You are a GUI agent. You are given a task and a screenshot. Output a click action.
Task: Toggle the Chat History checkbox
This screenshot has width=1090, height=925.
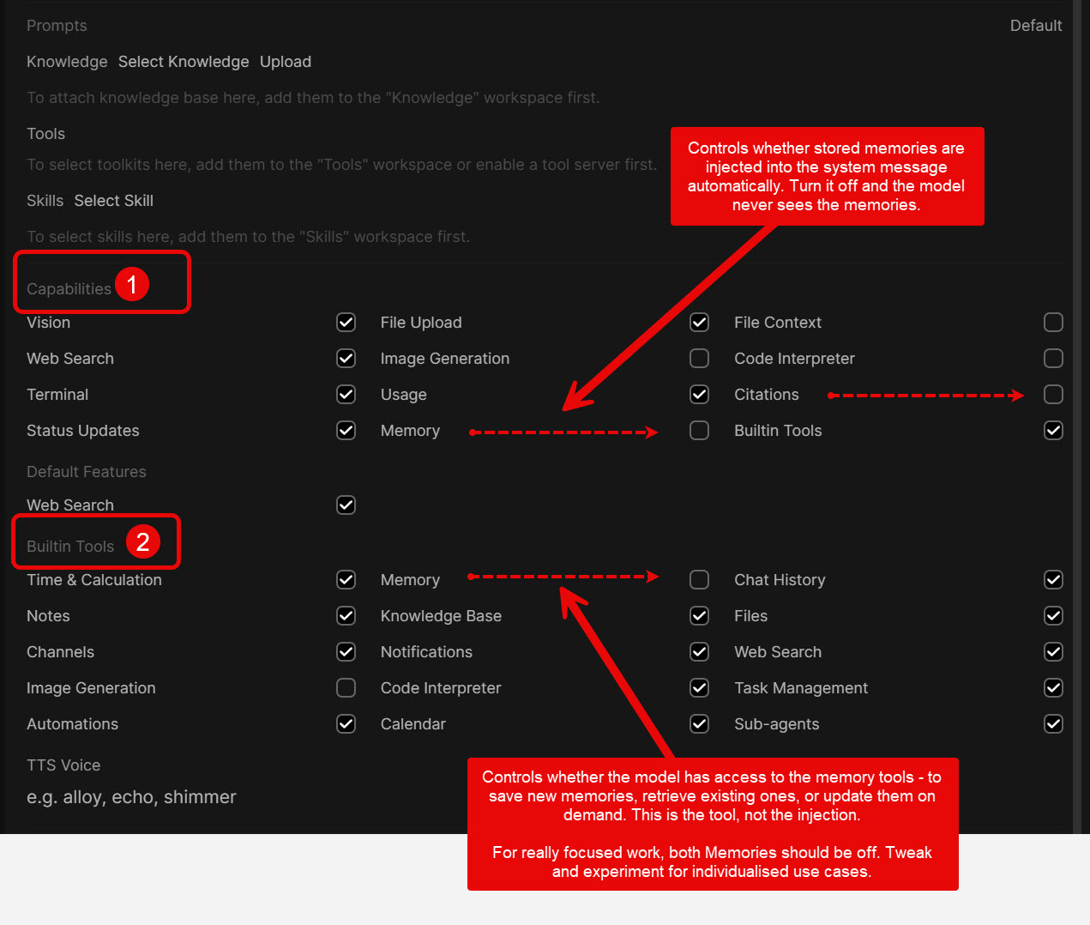(x=1053, y=580)
